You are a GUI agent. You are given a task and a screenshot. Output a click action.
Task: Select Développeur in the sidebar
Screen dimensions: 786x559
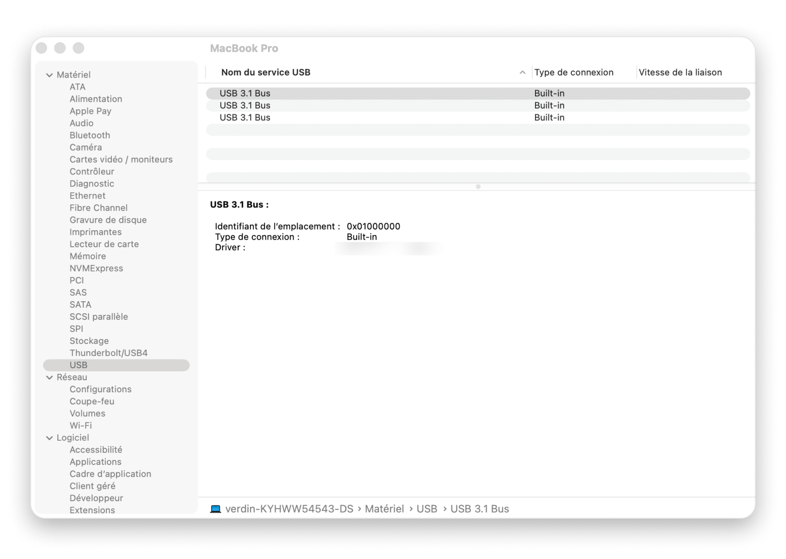point(96,498)
